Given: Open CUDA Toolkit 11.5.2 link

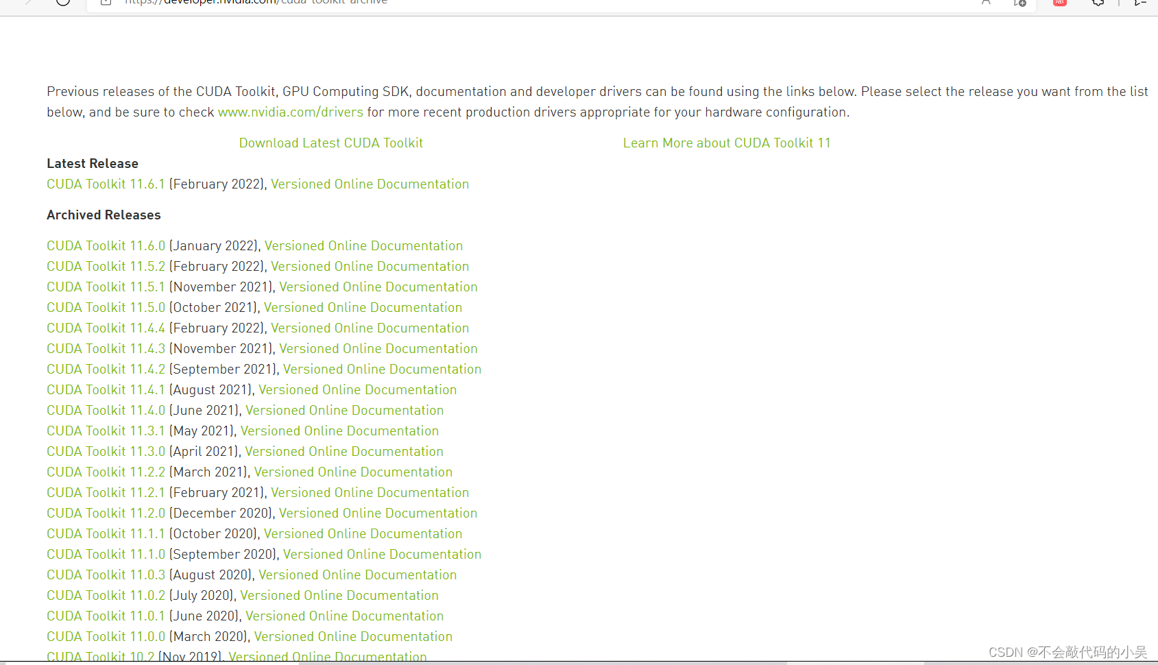Looking at the screenshot, I should tap(106, 267).
